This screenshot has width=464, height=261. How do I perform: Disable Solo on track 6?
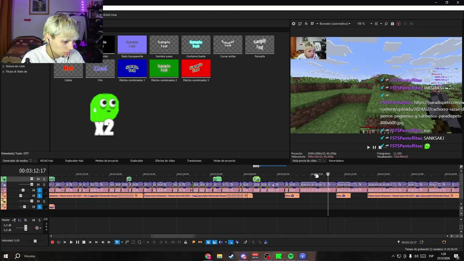click(x=40, y=207)
